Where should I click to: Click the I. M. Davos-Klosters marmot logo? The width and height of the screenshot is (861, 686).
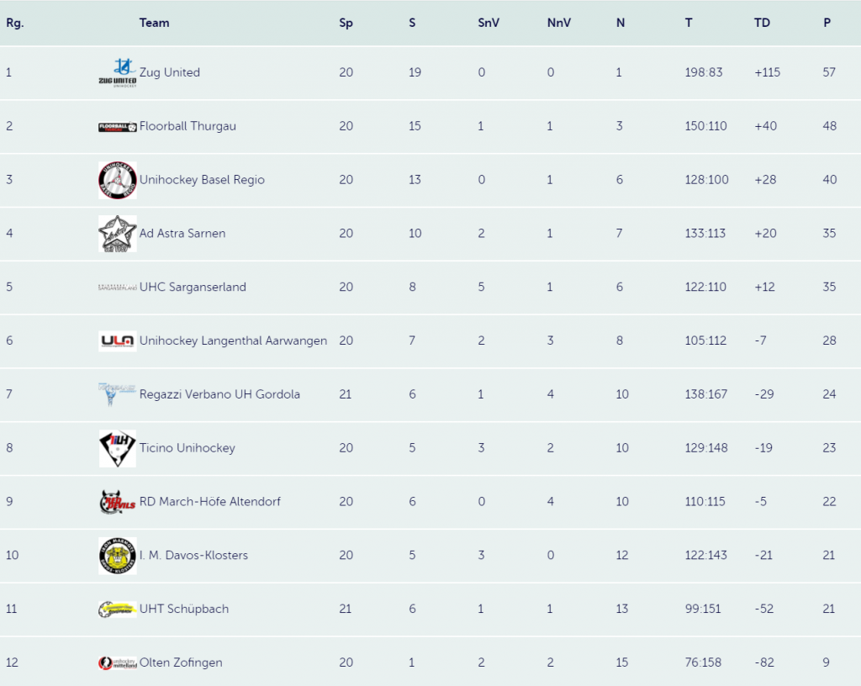pos(118,556)
